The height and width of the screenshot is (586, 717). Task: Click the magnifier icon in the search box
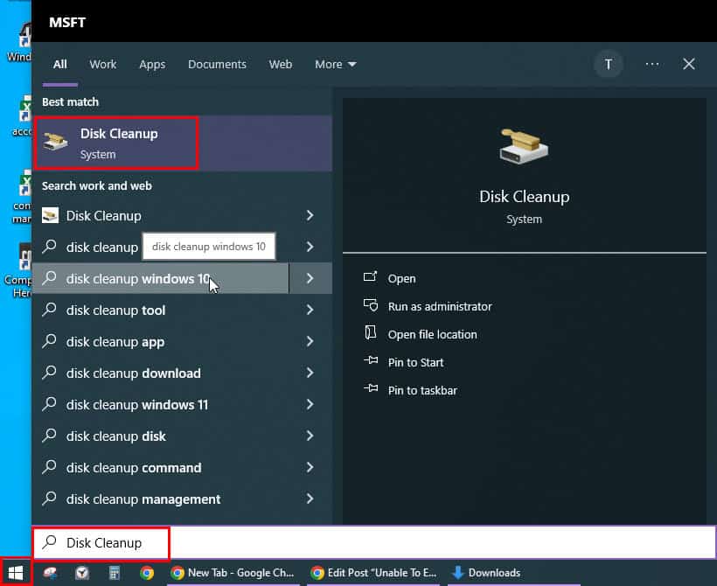coord(49,542)
